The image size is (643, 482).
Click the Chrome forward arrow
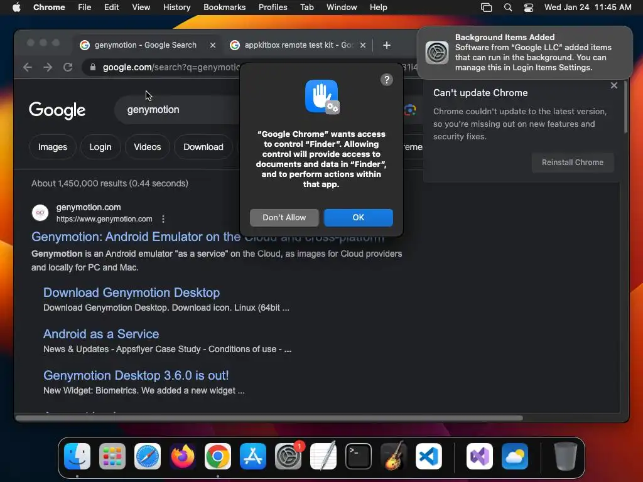click(x=48, y=67)
